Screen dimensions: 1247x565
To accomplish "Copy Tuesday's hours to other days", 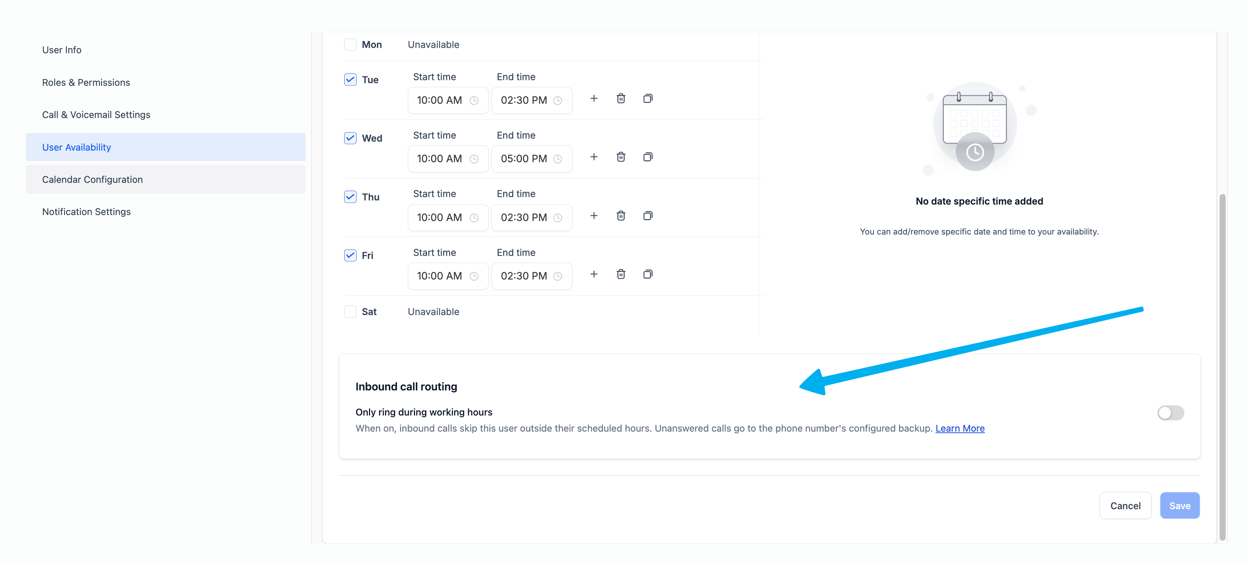I will pyautogui.click(x=648, y=99).
